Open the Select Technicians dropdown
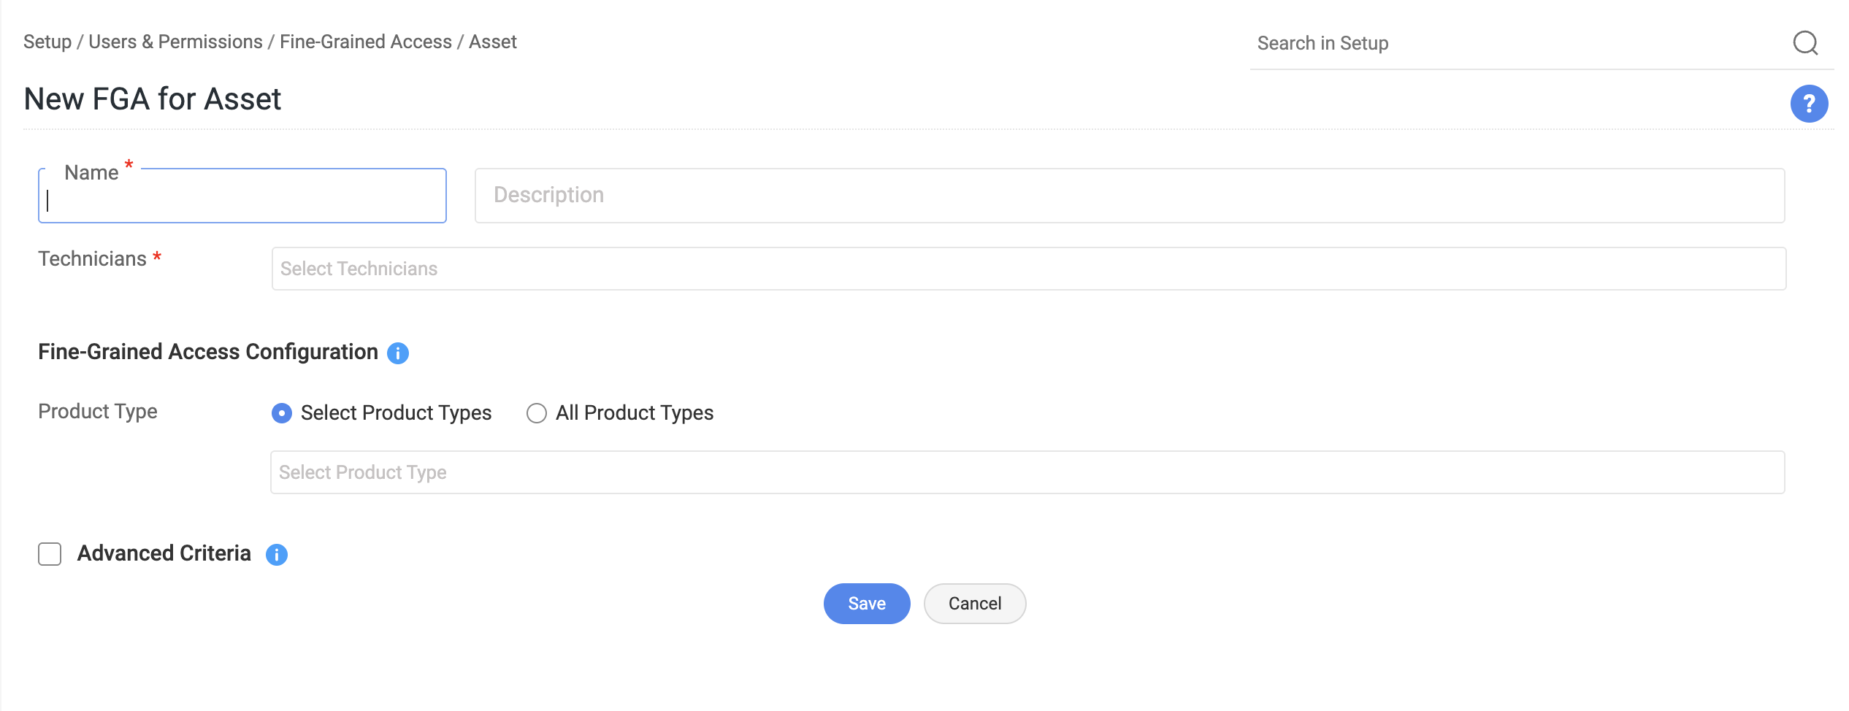This screenshot has width=1849, height=711. pyautogui.click(x=1028, y=269)
